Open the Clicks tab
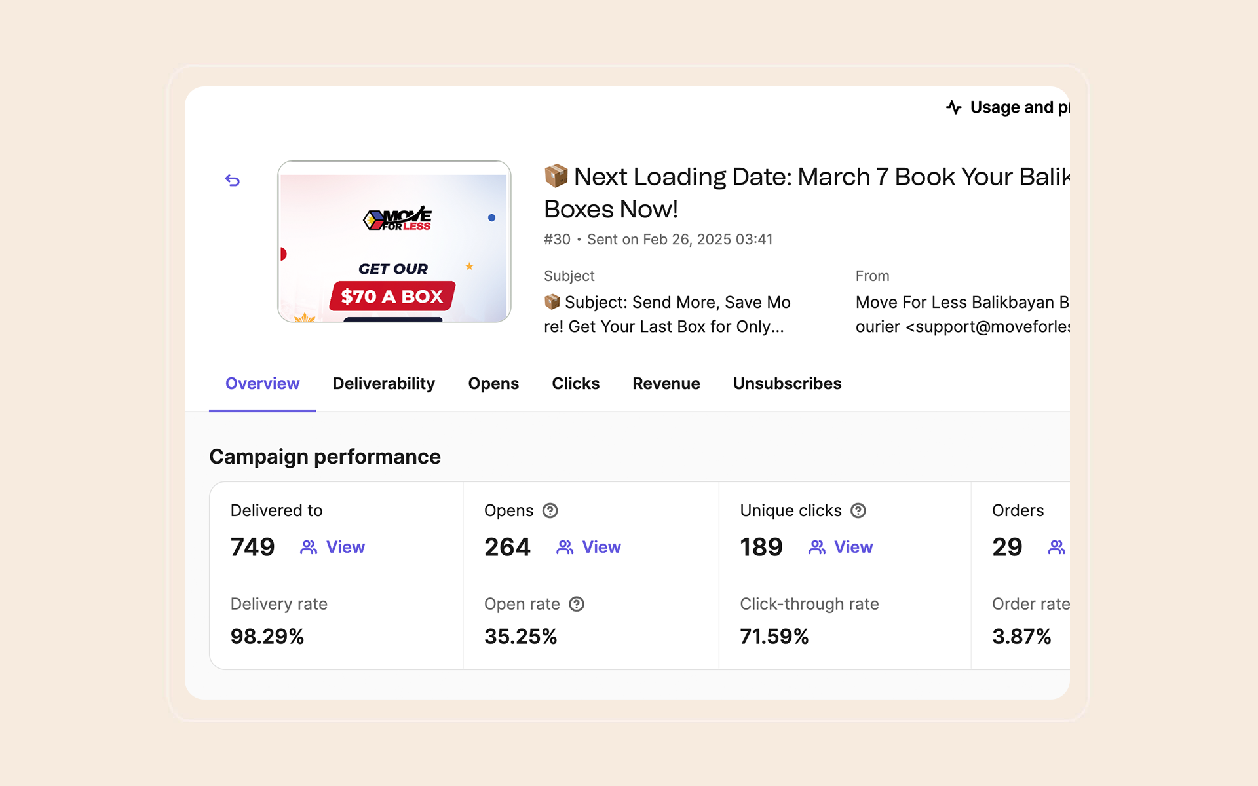The height and width of the screenshot is (786, 1258). tap(575, 383)
